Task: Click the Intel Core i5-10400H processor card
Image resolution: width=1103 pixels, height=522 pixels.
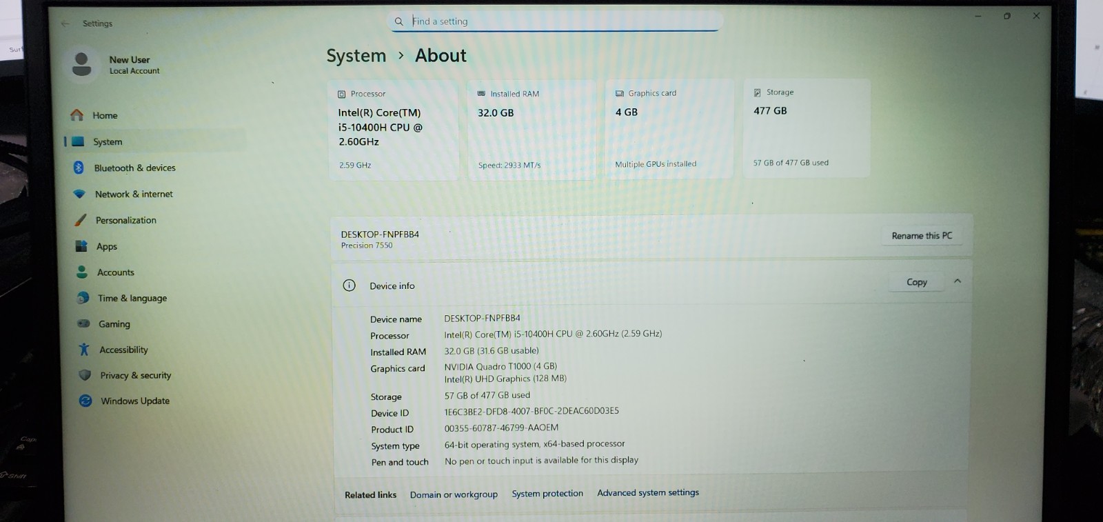Action: pos(393,130)
